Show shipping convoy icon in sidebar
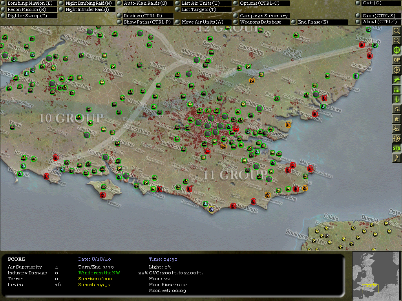402x301 pixels. 397,129
